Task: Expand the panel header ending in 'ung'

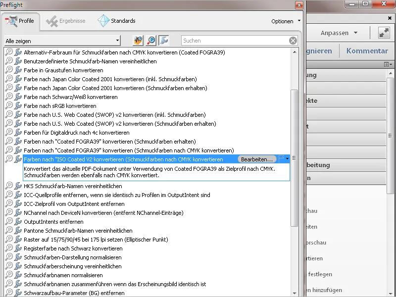Action: pyautogui.click(x=346, y=75)
